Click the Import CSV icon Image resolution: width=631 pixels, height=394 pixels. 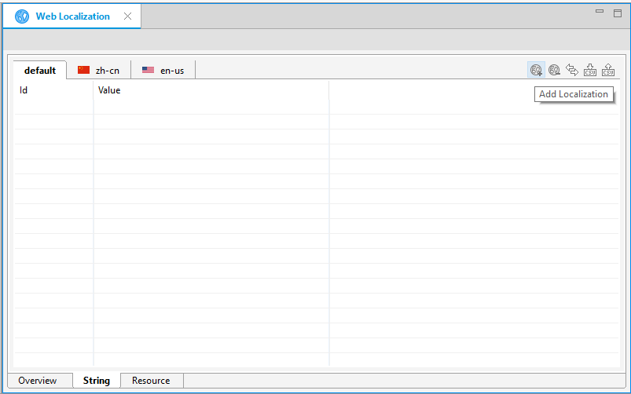click(x=590, y=70)
